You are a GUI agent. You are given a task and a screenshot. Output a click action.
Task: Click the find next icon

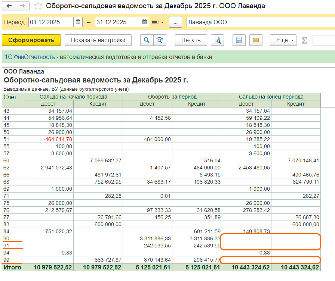(x=160, y=40)
